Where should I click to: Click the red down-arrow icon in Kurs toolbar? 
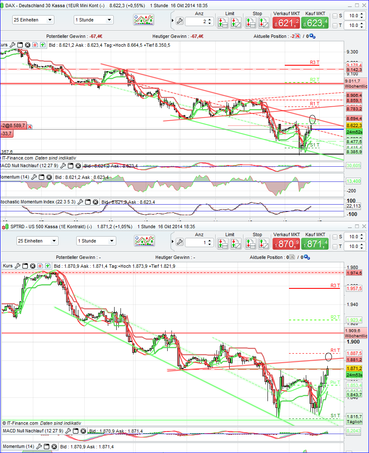(35, 44)
